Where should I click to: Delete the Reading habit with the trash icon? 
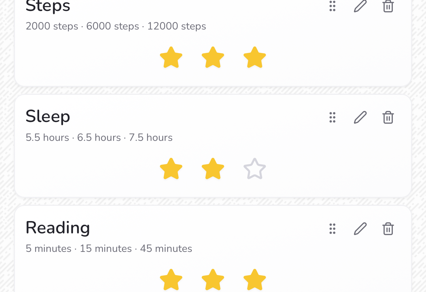(x=388, y=229)
